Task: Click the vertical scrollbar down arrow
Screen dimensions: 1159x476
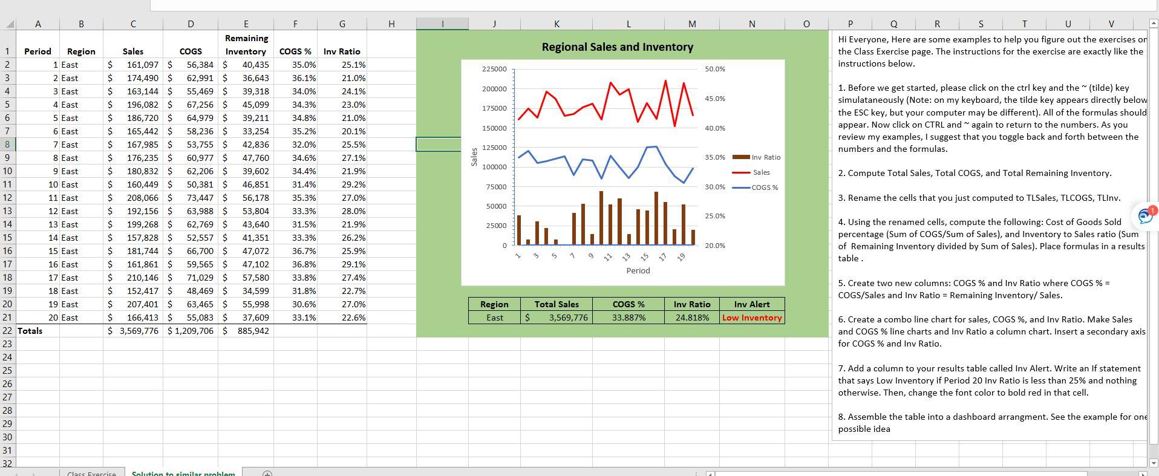Action: (x=1154, y=463)
